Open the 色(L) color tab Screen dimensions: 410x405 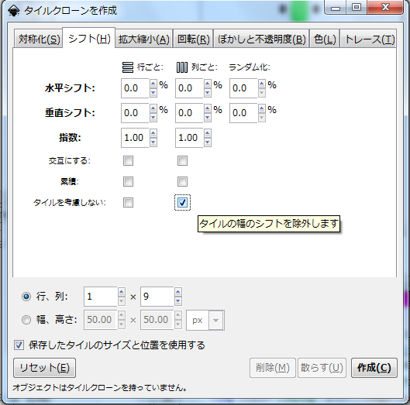pos(325,39)
